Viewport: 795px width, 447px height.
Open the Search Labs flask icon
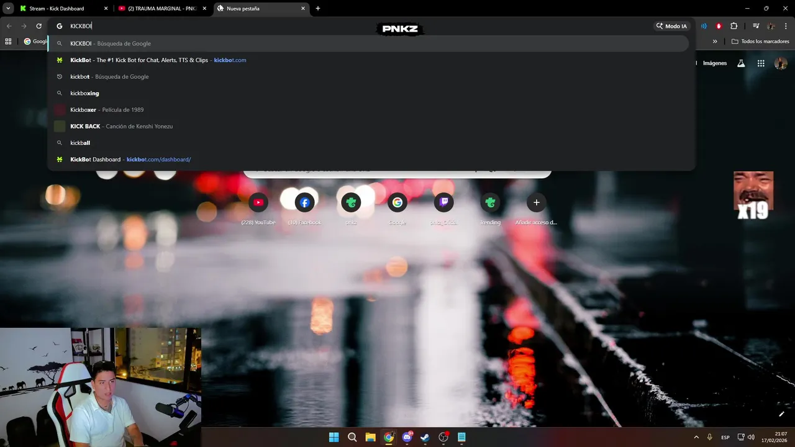point(741,63)
